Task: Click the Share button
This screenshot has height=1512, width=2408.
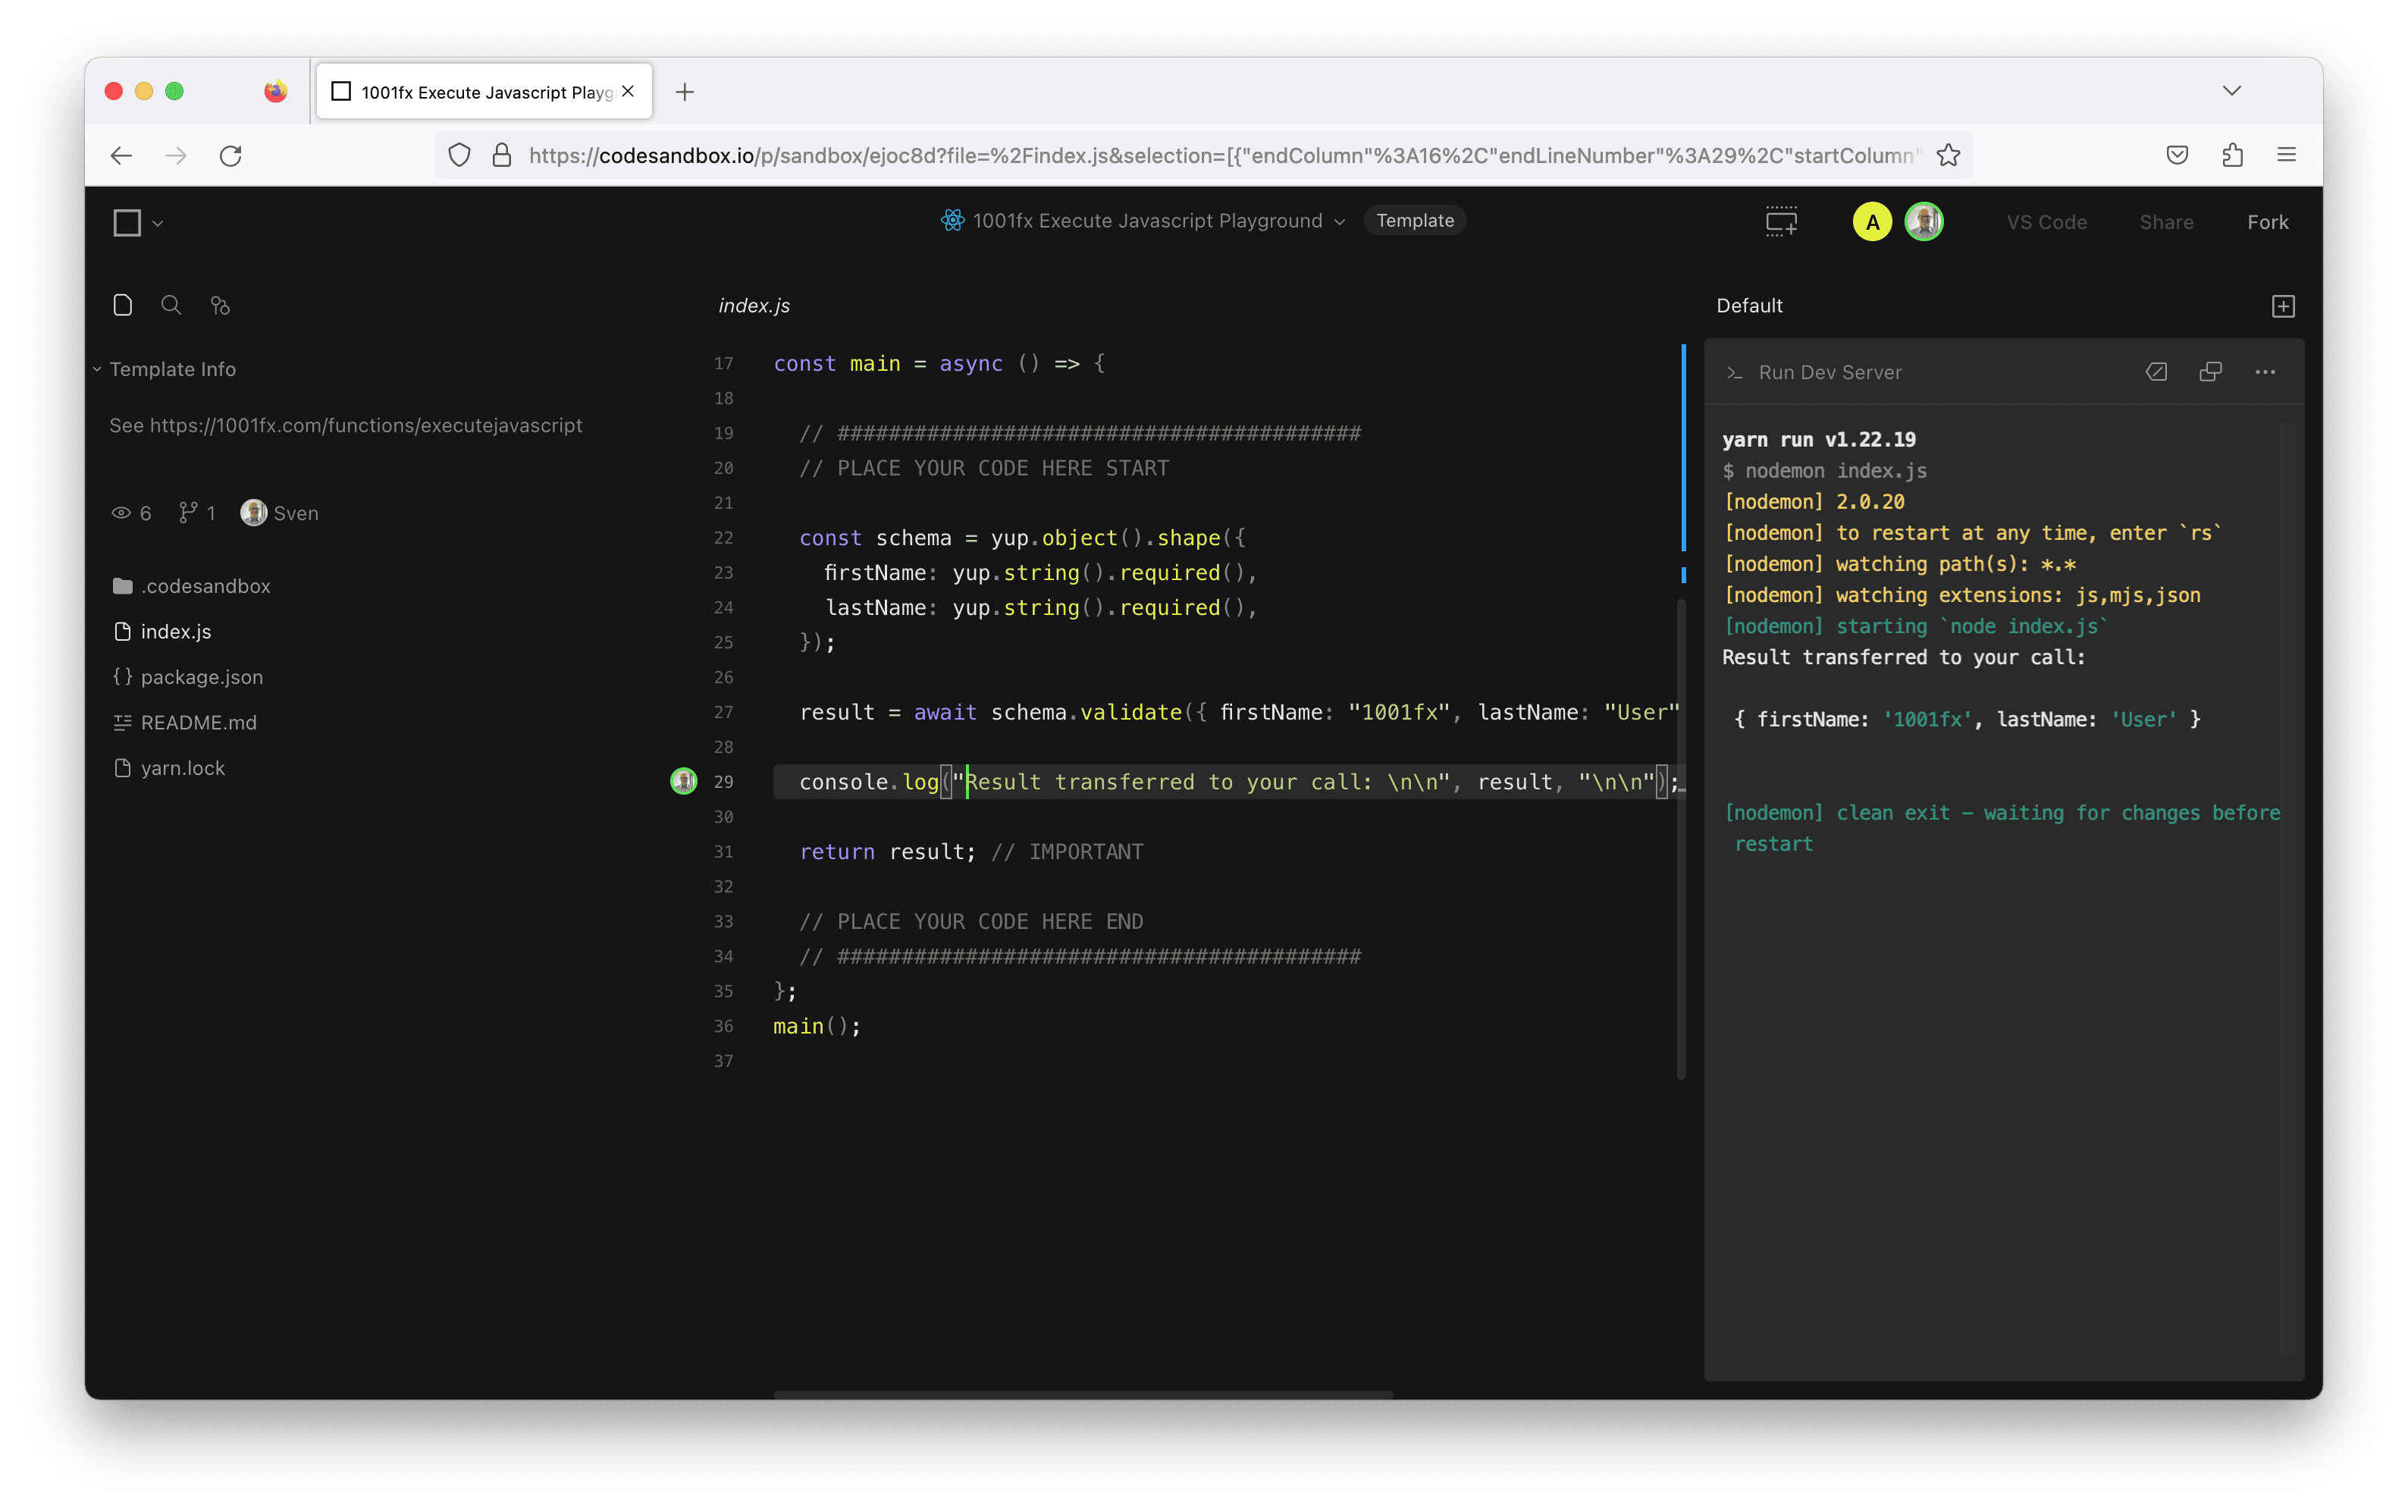Action: (2166, 222)
